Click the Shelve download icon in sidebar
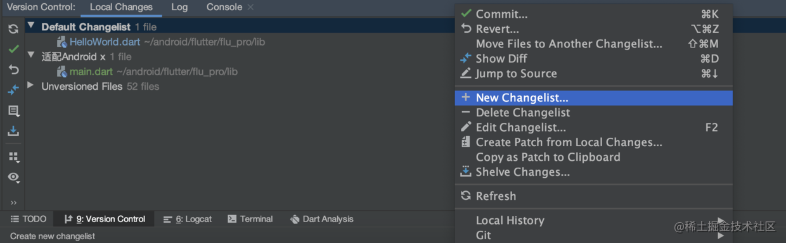 click(x=13, y=132)
